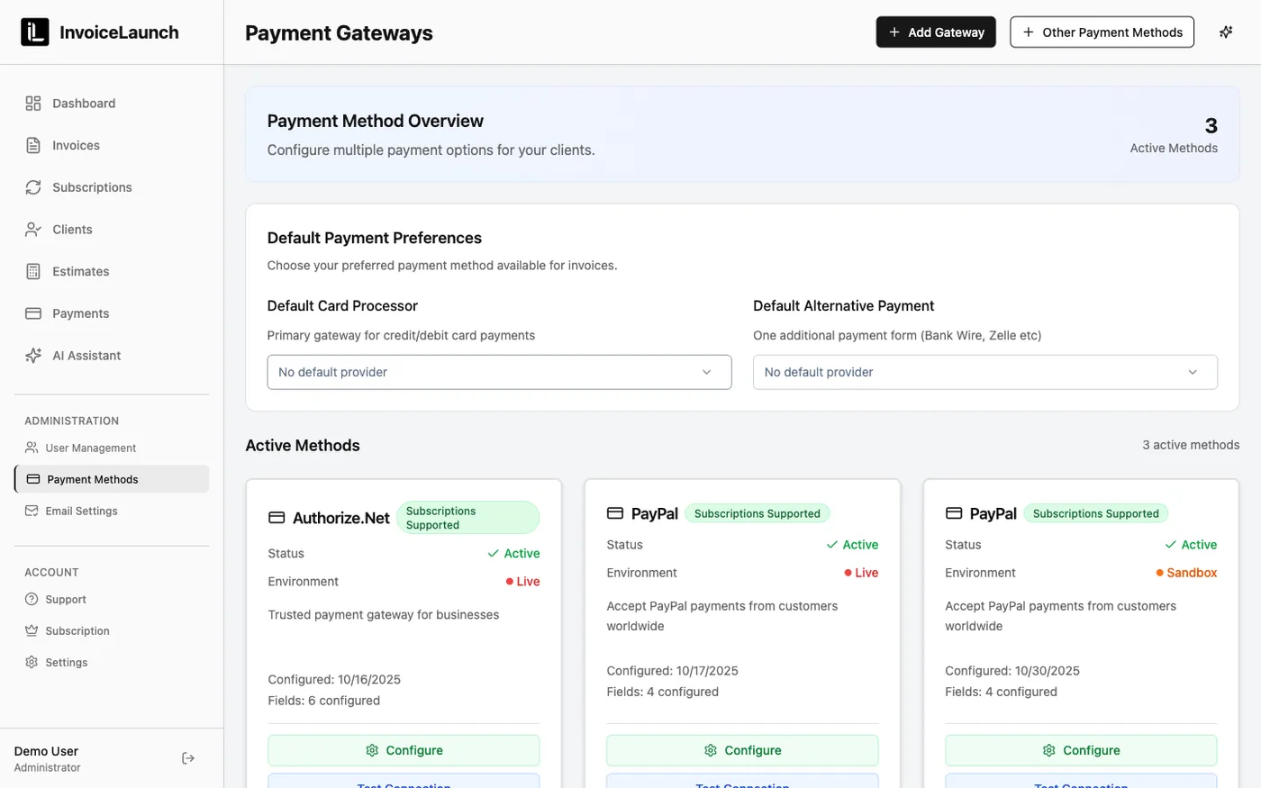
Task: Click the Demo User profile name
Action: point(46,751)
